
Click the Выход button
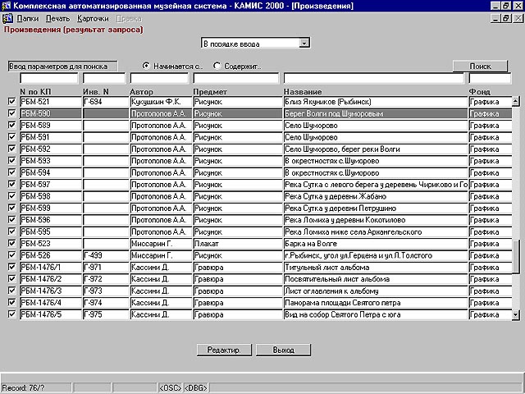click(283, 350)
